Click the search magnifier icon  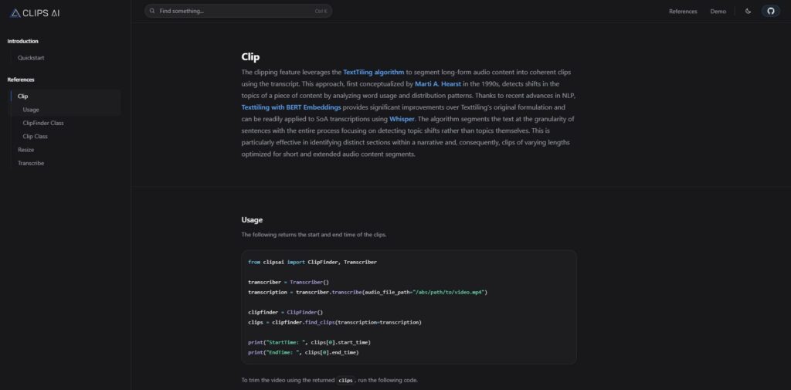click(x=152, y=11)
